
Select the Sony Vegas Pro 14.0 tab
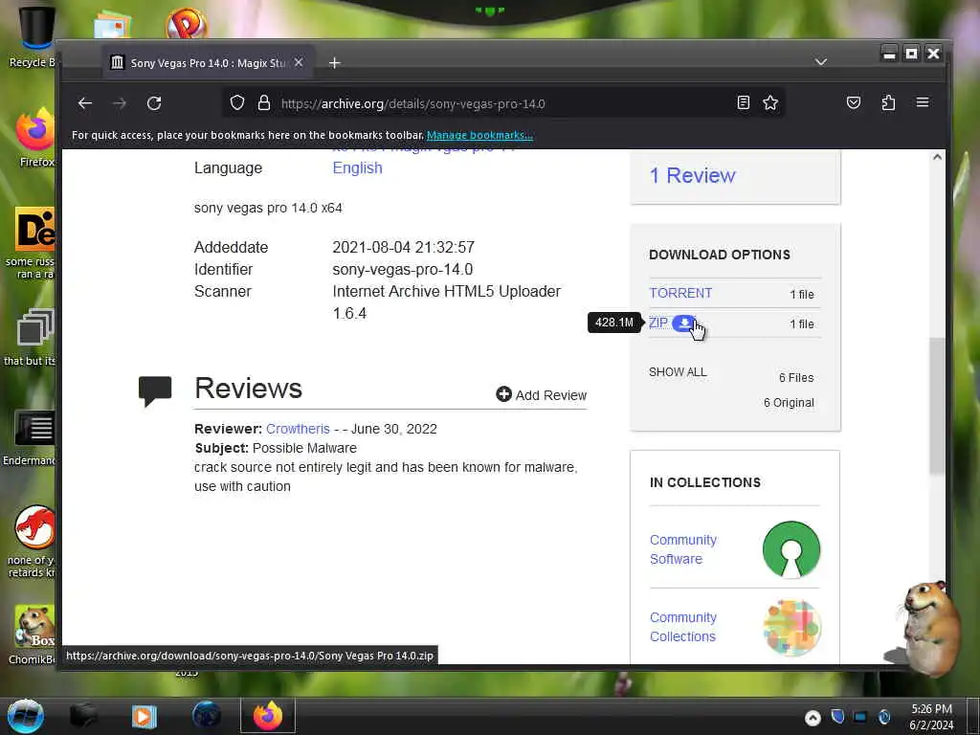tap(208, 62)
